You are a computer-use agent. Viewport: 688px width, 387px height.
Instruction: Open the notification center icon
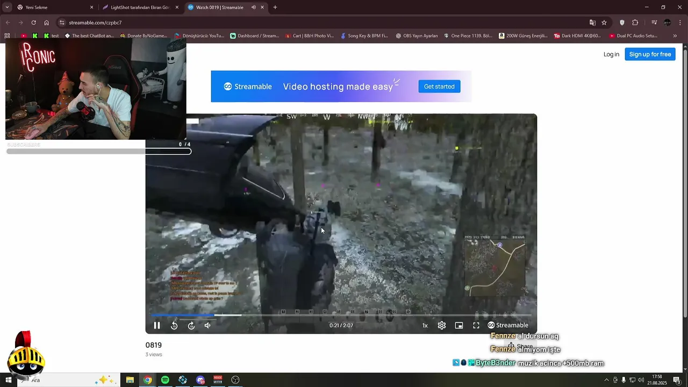click(x=677, y=380)
